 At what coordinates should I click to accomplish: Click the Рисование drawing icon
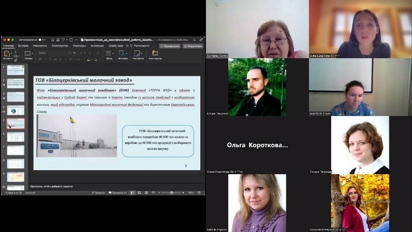pos(137,54)
